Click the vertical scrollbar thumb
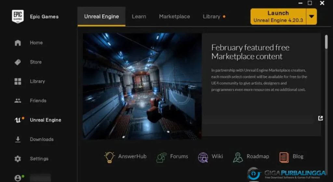333x182 pixels. coord(326,42)
